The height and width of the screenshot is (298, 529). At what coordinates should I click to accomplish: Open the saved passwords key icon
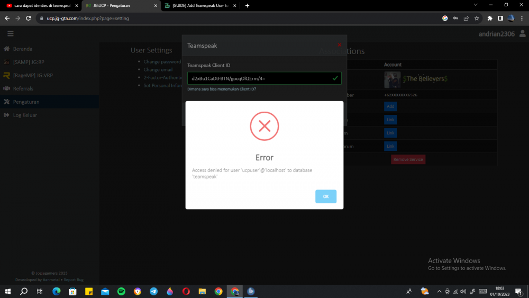click(x=456, y=18)
